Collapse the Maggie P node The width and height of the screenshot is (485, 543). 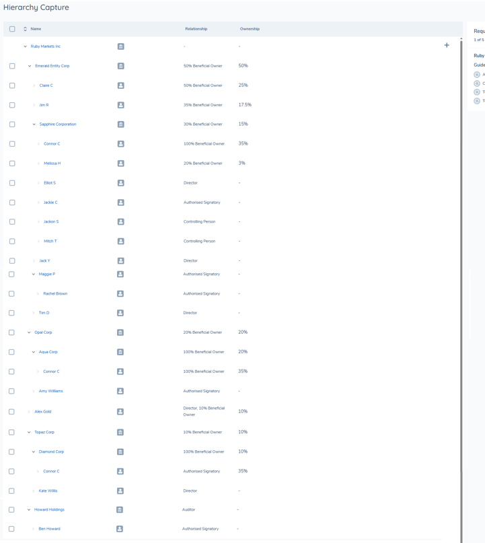click(33, 274)
